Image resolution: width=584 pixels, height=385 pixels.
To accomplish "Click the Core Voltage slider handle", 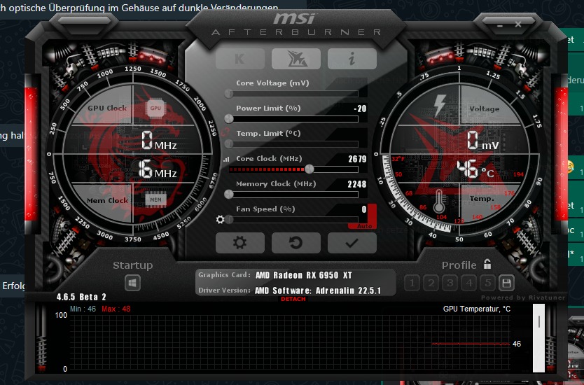I will pos(229,94).
